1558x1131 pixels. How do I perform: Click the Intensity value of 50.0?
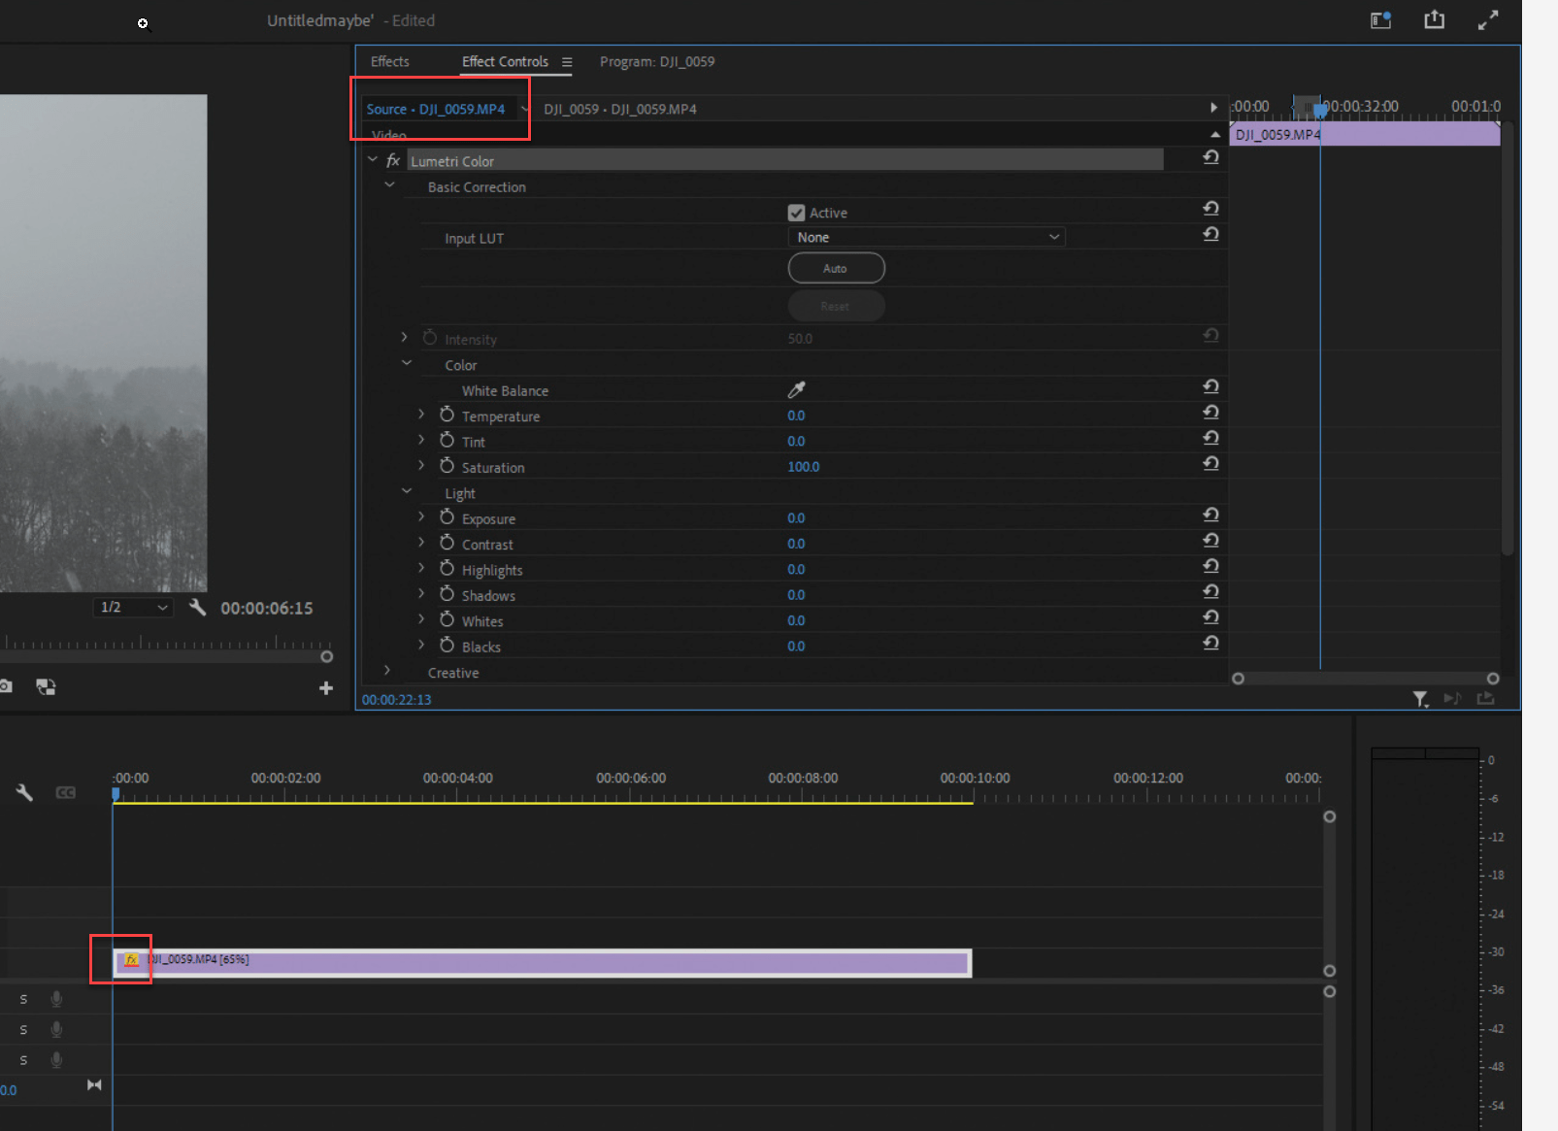pos(800,338)
